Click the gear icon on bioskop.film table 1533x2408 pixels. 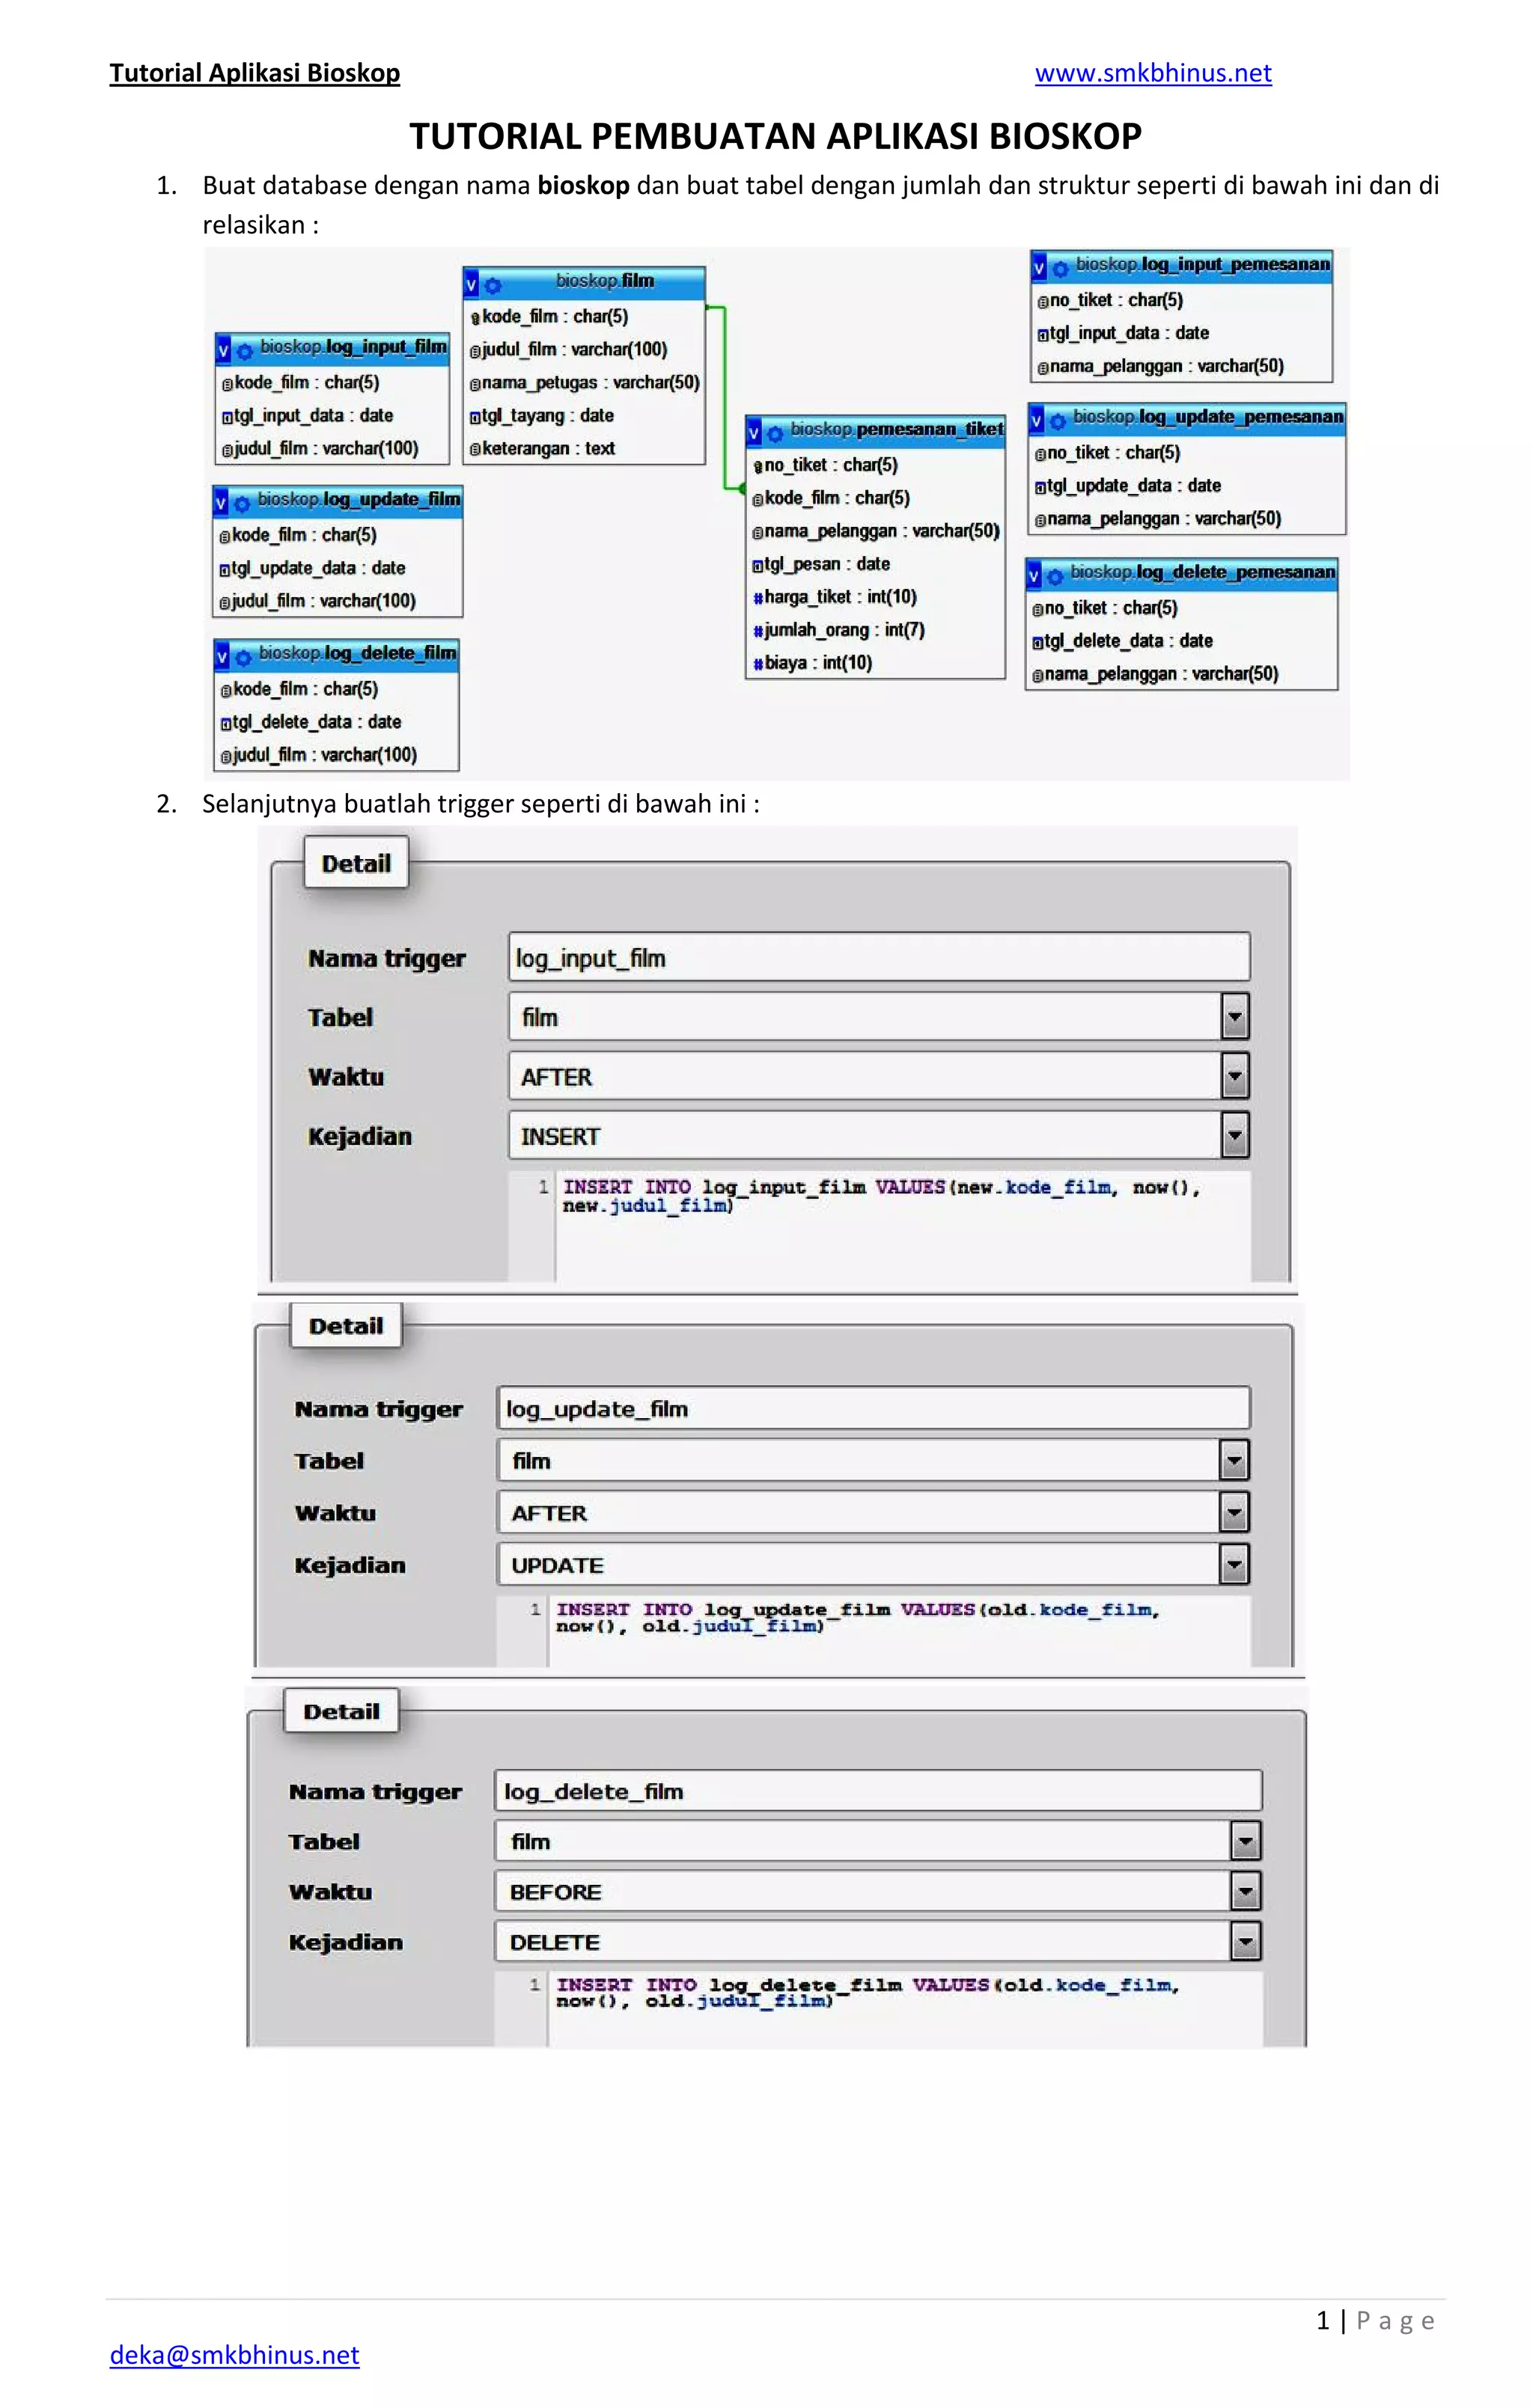[493, 285]
